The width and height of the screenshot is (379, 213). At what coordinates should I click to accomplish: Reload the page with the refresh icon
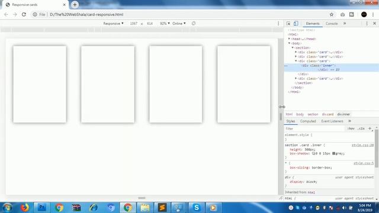click(x=24, y=14)
